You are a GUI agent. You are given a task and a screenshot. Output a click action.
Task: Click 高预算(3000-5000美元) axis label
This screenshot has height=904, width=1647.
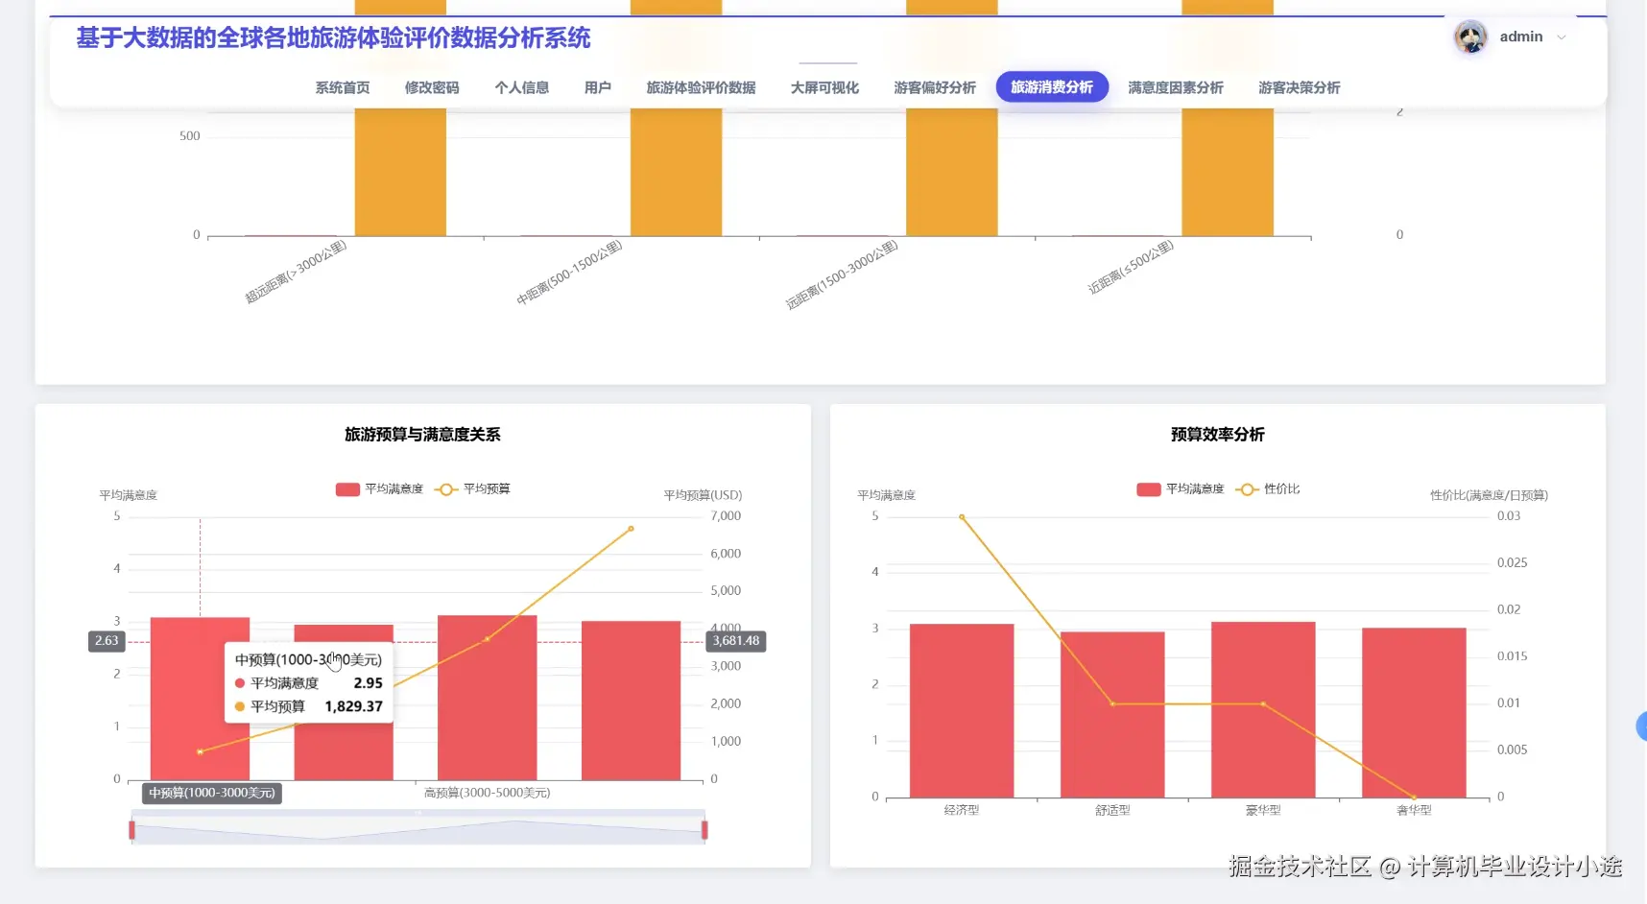click(x=488, y=793)
